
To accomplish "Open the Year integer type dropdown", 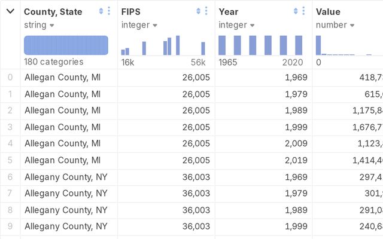I will [236, 25].
